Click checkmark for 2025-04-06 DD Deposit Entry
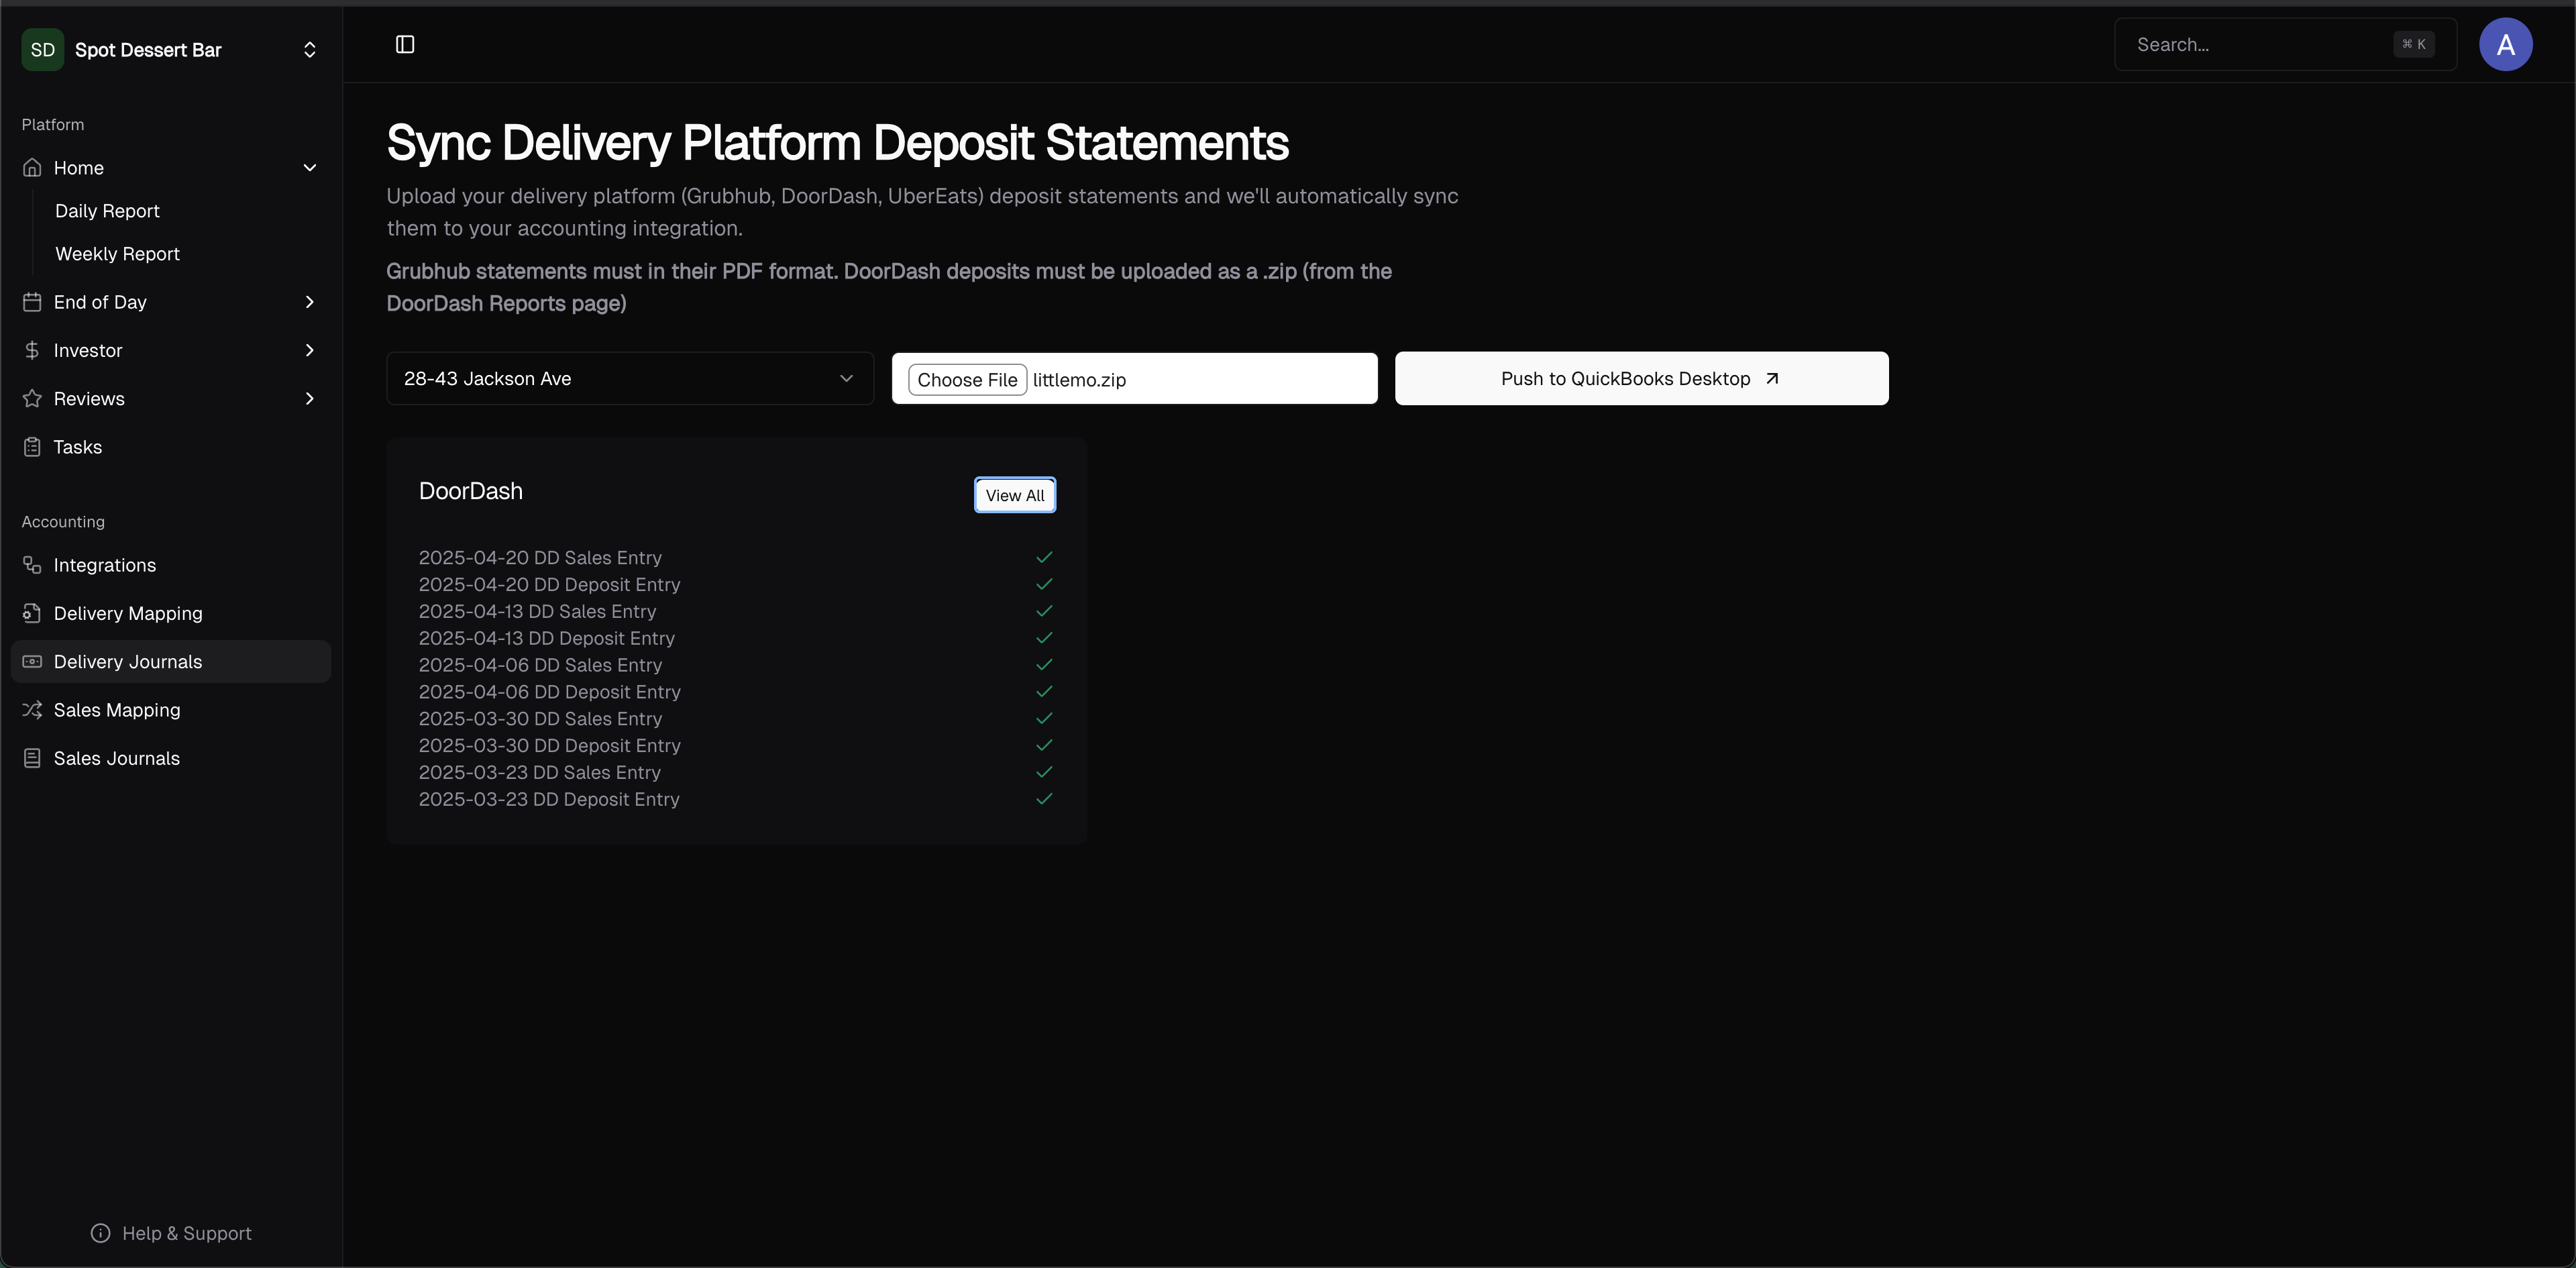This screenshot has height=1268, width=2576. pyautogui.click(x=1044, y=692)
